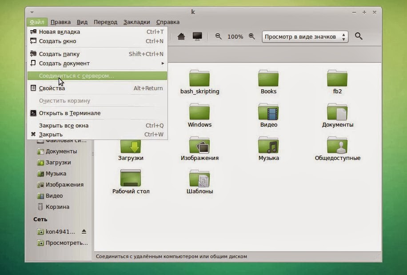Click the new tab icon beside Новая вкладка
This screenshot has height=275, width=407.
(x=33, y=32)
